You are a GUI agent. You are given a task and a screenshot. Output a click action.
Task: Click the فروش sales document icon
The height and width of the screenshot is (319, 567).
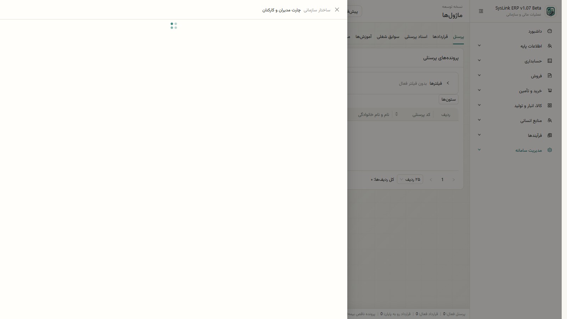click(550, 76)
